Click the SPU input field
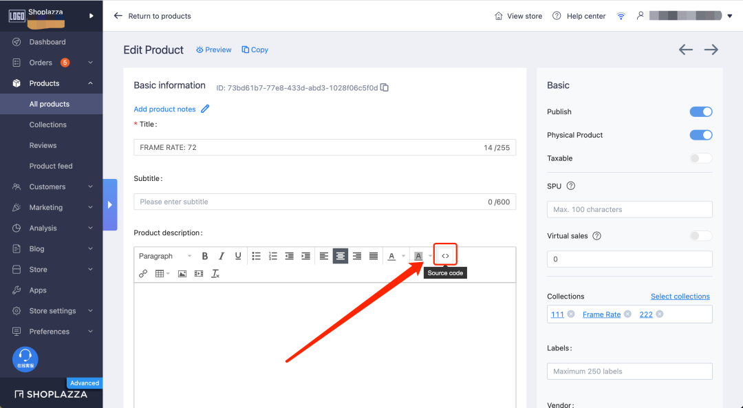Viewport: 743px width, 408px height. (x=629, y=209)
